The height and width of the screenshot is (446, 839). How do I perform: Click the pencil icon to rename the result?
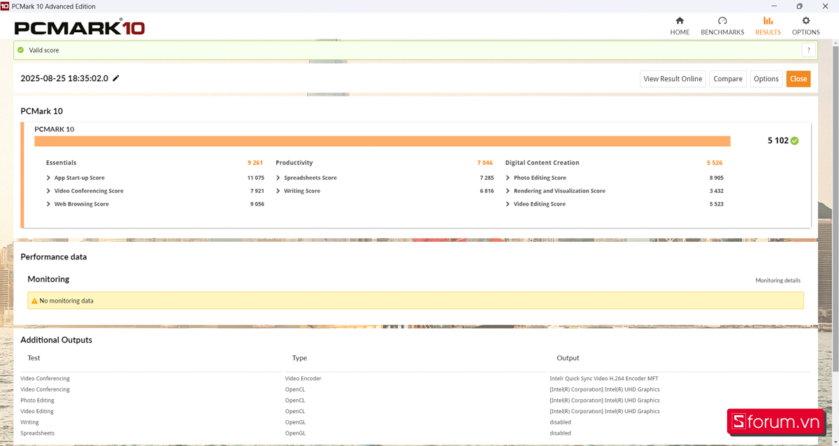pyautogui.click(x=116, y=78)
